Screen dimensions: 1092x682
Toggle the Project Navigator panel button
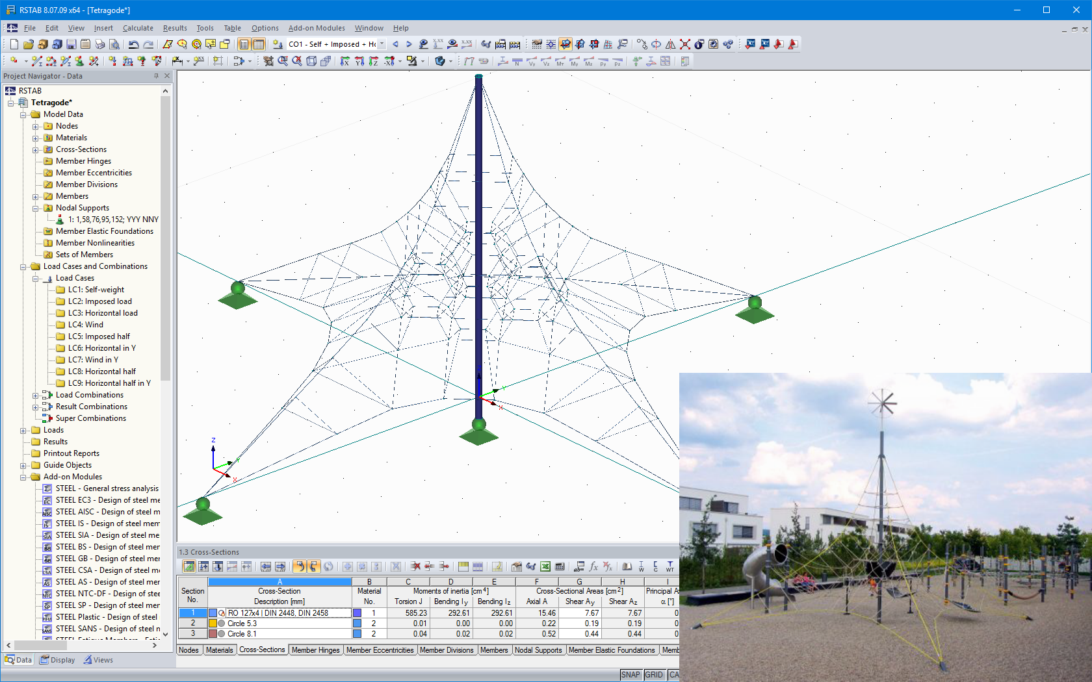tap(244, 44)
